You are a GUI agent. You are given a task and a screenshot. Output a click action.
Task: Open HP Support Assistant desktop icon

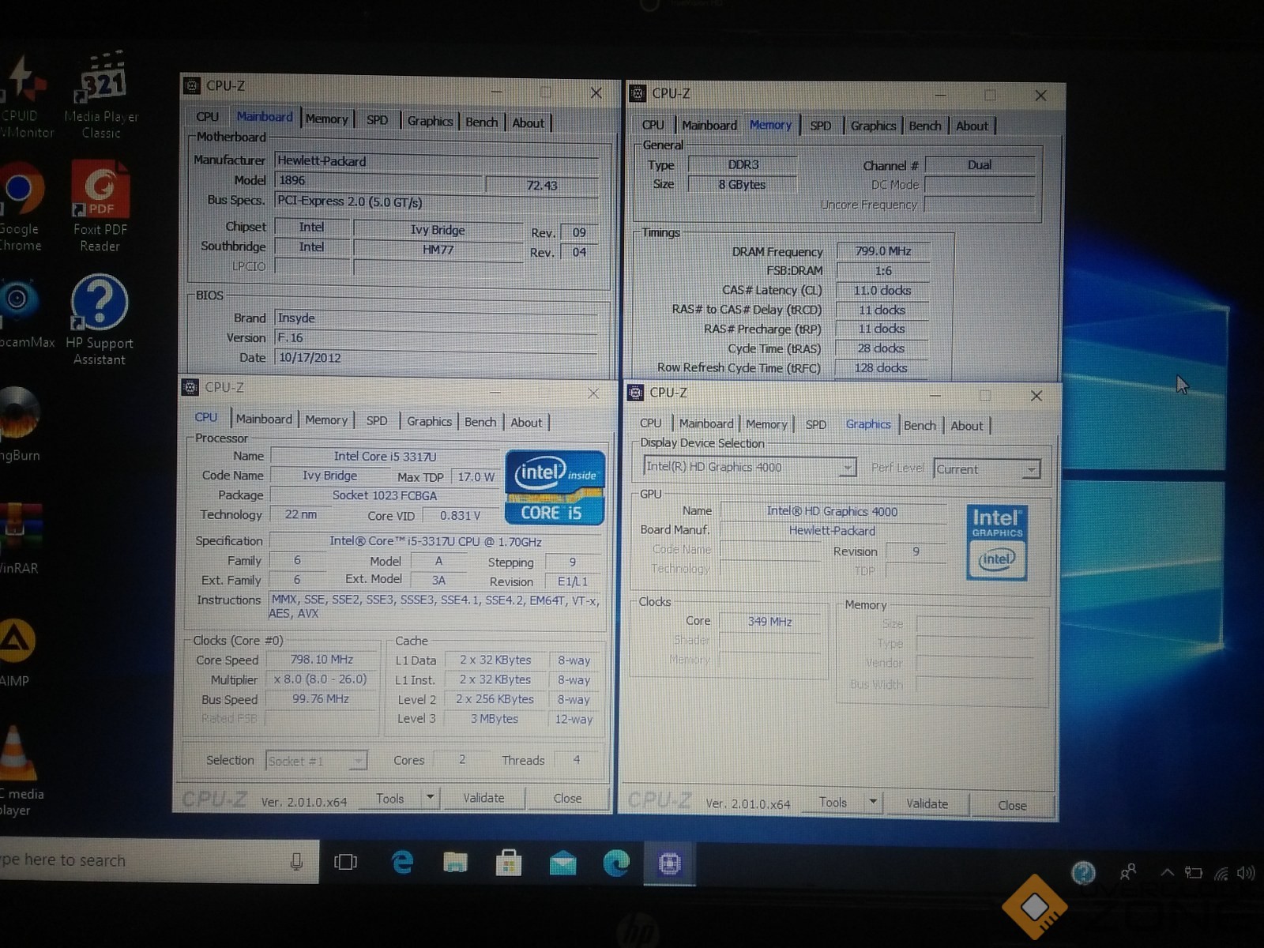tap(100, 320)
